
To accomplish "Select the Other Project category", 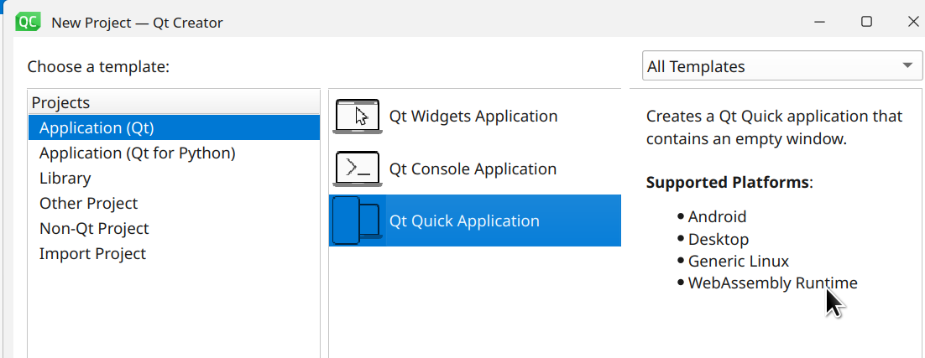I will (88, 204).
